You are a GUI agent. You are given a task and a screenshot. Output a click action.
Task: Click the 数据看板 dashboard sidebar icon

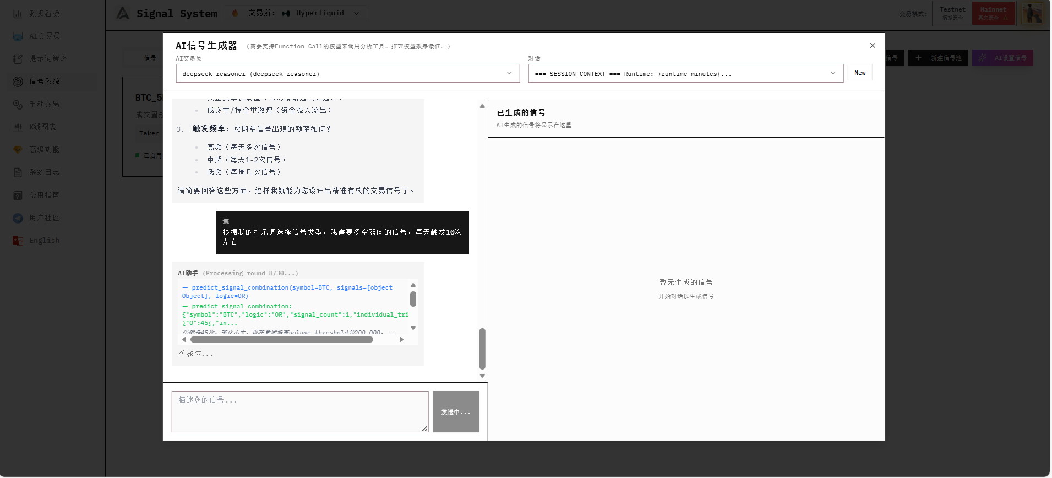(x=18, y=14)
